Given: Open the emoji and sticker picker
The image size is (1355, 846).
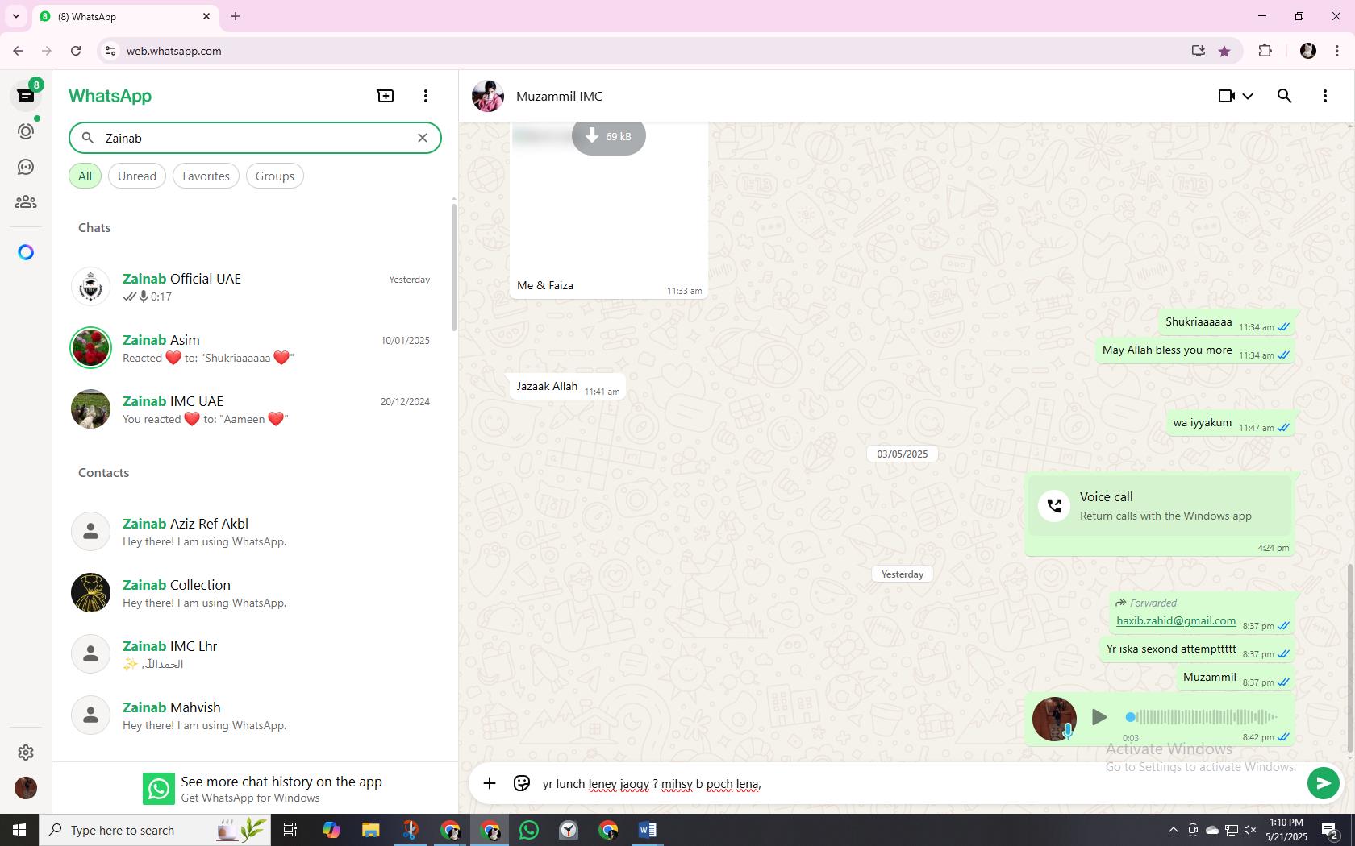Looking at the screenshot, I should 522,783.
